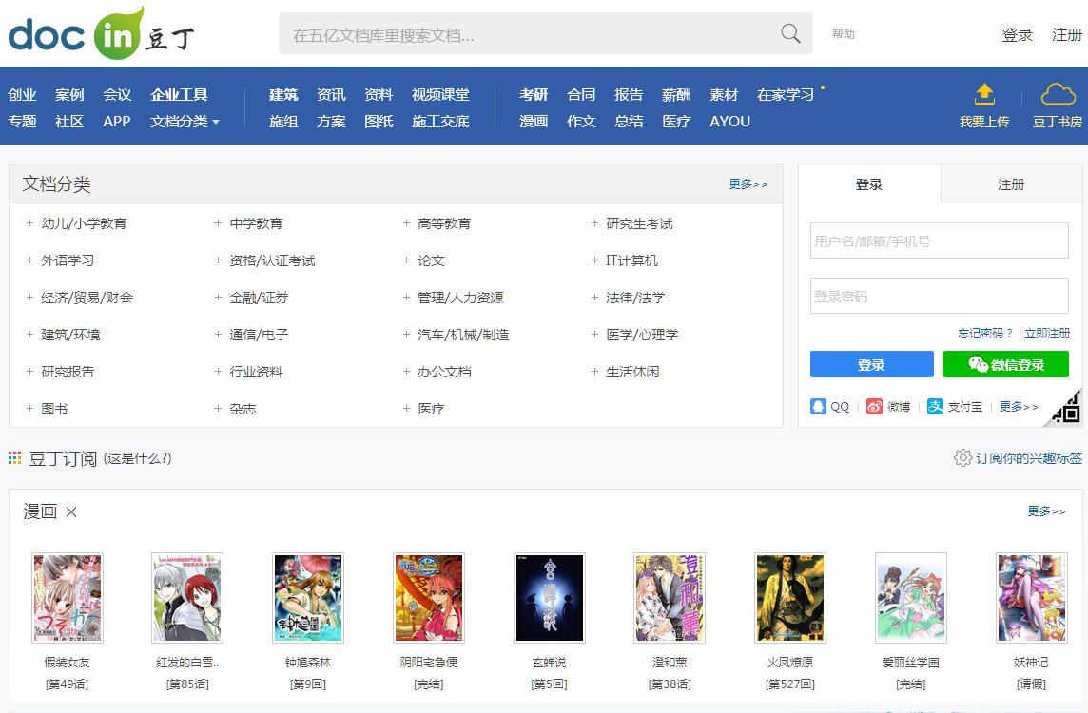Open 企业工具 in the navigation menu
The image size is (1088, 713).
click(179, 95)
